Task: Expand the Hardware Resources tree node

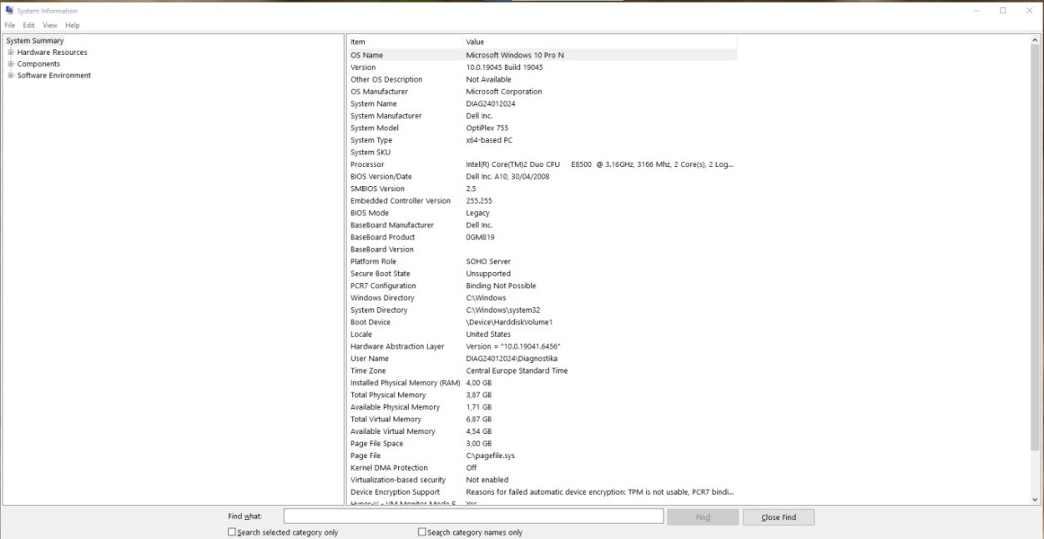Action: (x=11, y=52)
